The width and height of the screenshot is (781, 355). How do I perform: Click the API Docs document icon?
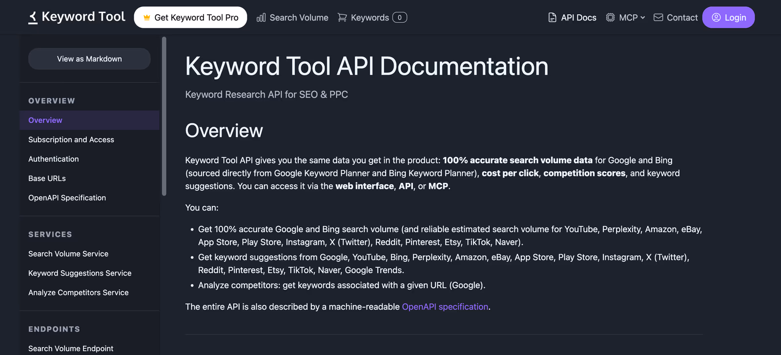click(x=553, y=18)
